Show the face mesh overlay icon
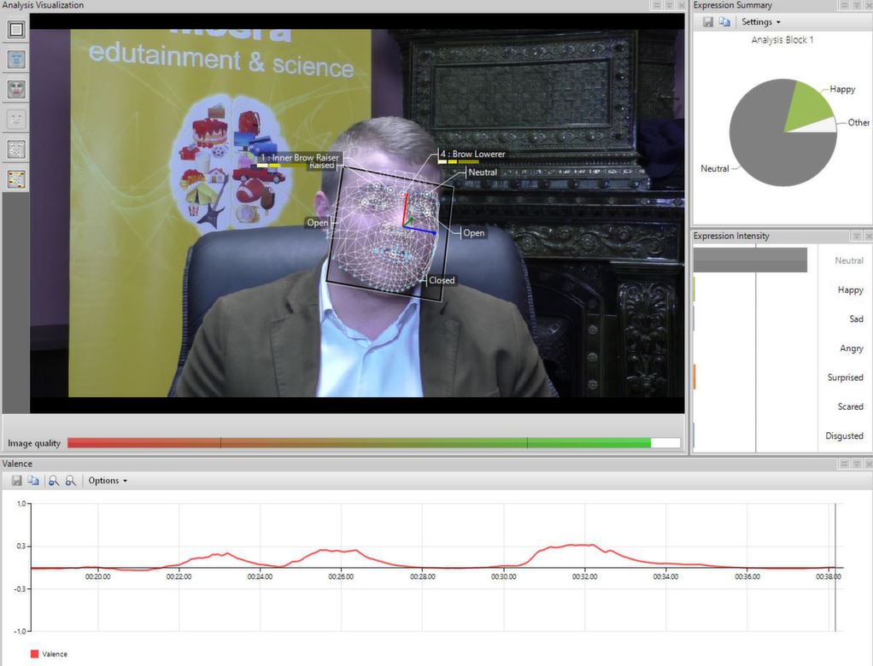 16,149
